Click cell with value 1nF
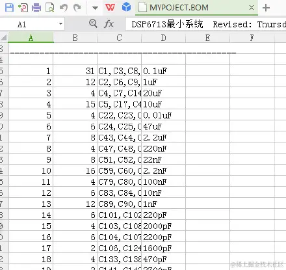This screenshot has height=270, width=286. [163, 204]
